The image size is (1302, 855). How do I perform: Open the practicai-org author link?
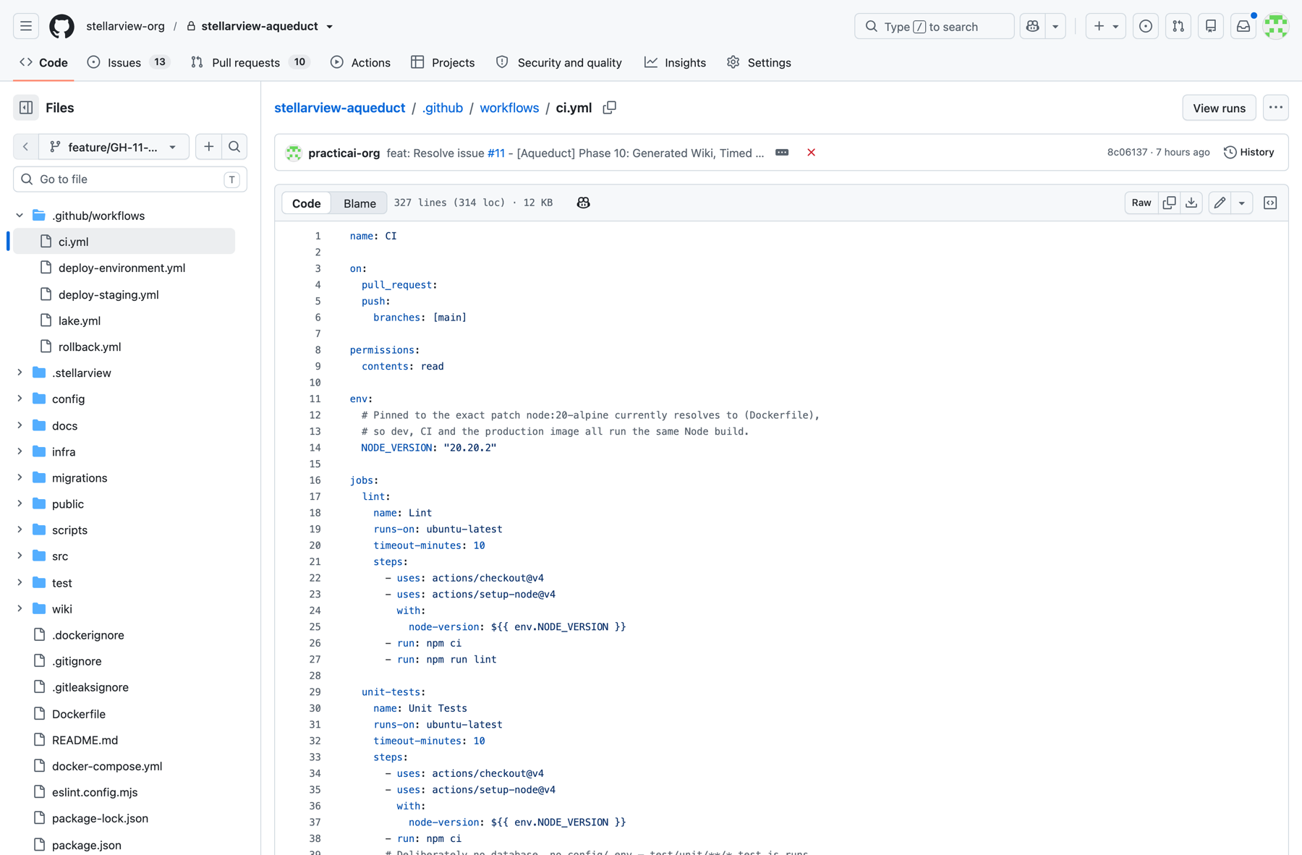tap(344, 153)
